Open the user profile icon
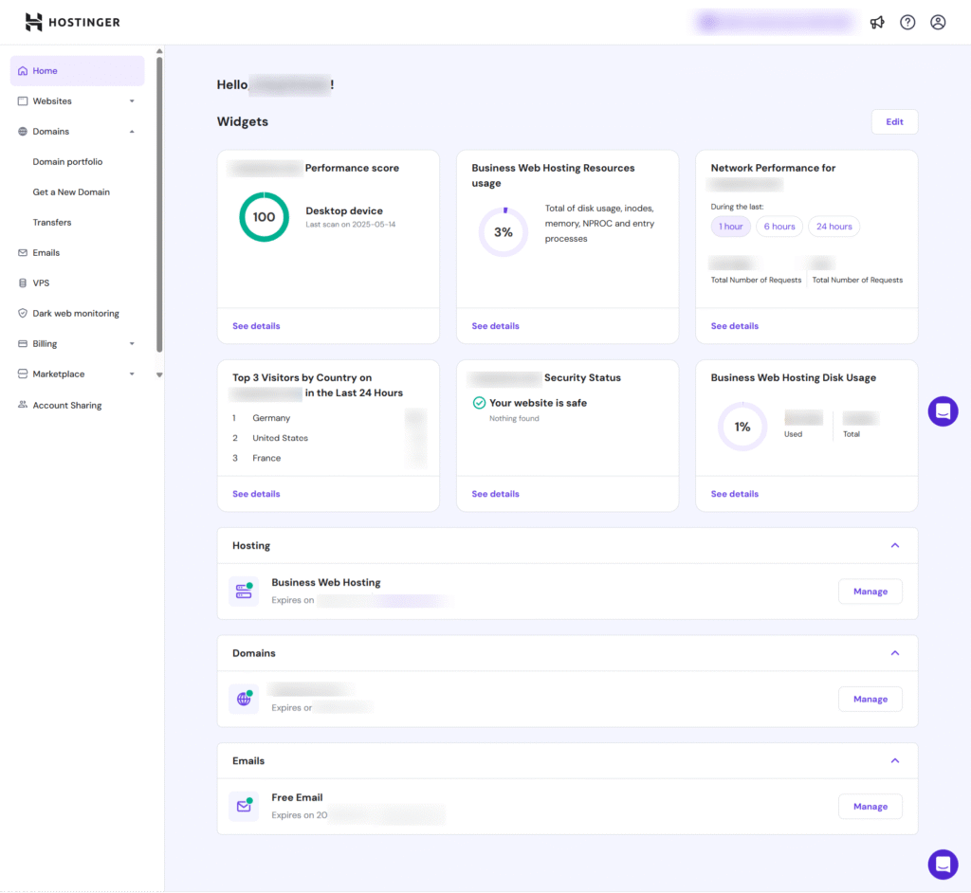 (x=938, y=23)
